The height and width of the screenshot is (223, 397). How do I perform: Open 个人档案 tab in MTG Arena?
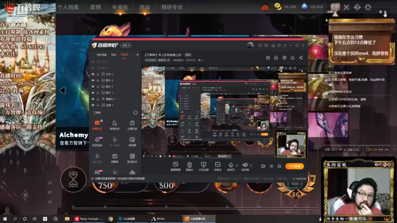[x=68, y=7]
